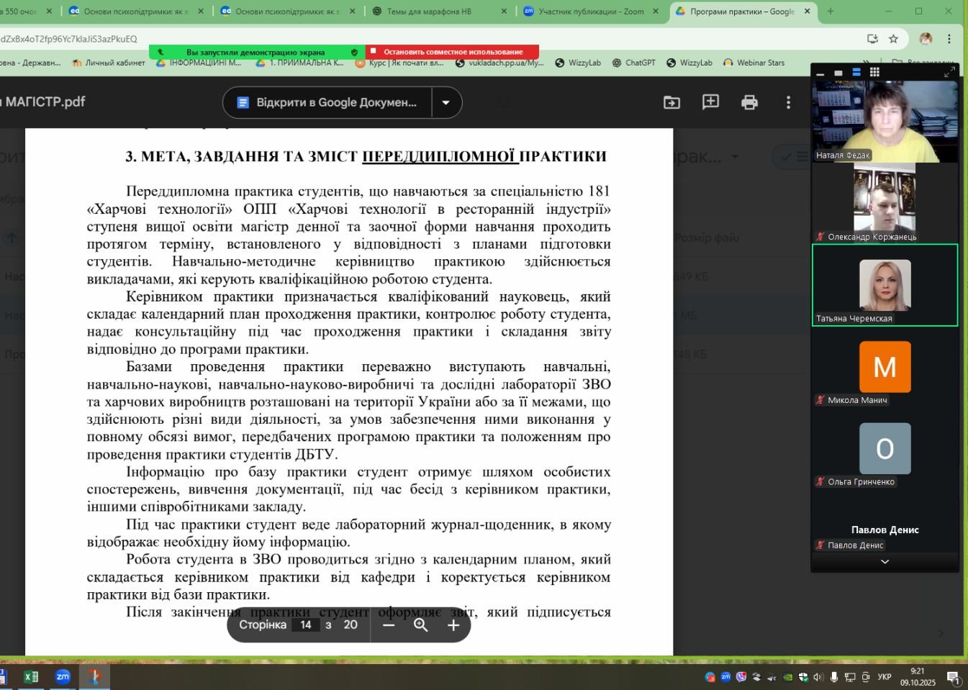This screenshot has height=690, width=968.
Task: Zoom out with the minus icon
Action: (389, 625)
